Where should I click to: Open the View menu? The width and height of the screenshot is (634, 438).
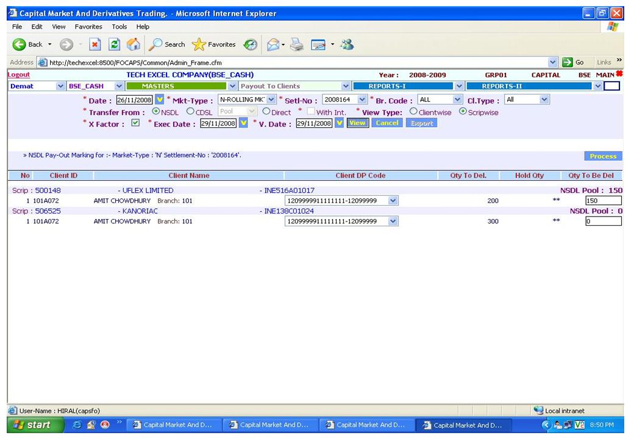tap(59, 27)
